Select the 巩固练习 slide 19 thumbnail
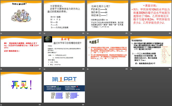Image resolution: width=172 pixels, height=106 pixels. 107,51
